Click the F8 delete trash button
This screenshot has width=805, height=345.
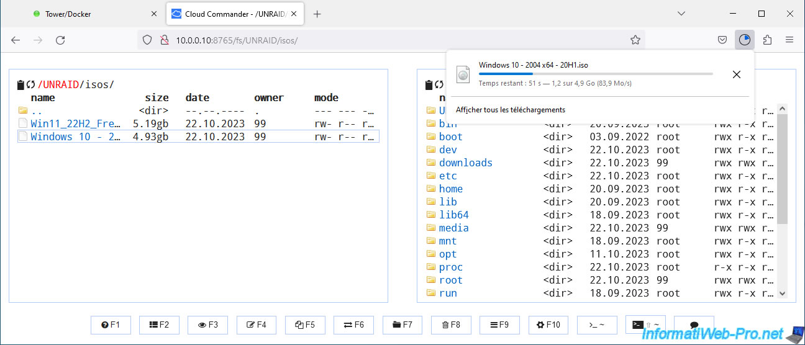(451, 325)
